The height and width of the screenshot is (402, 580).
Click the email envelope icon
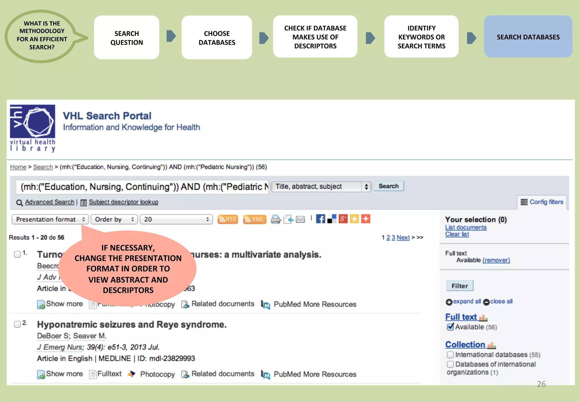click(300, 219)
